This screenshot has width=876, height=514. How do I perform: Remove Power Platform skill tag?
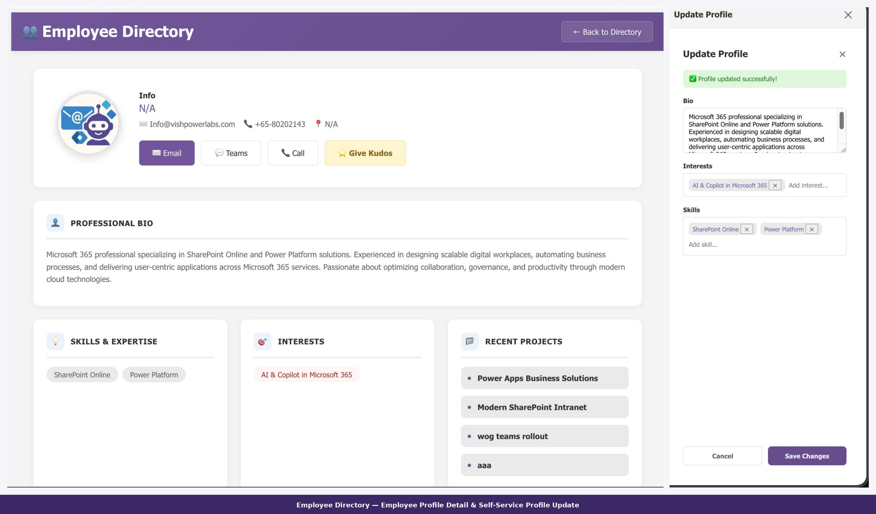point(811,229)
